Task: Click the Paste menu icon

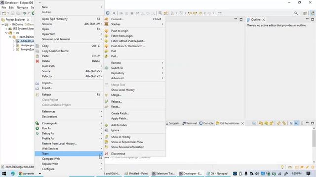Action: pos(38,56)
